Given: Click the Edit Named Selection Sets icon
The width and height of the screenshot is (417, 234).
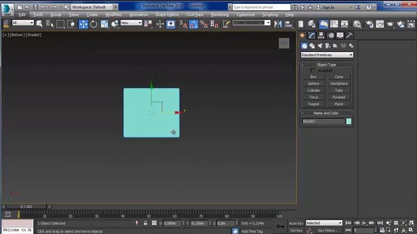Looking at the screenshot, I should 226,24.
